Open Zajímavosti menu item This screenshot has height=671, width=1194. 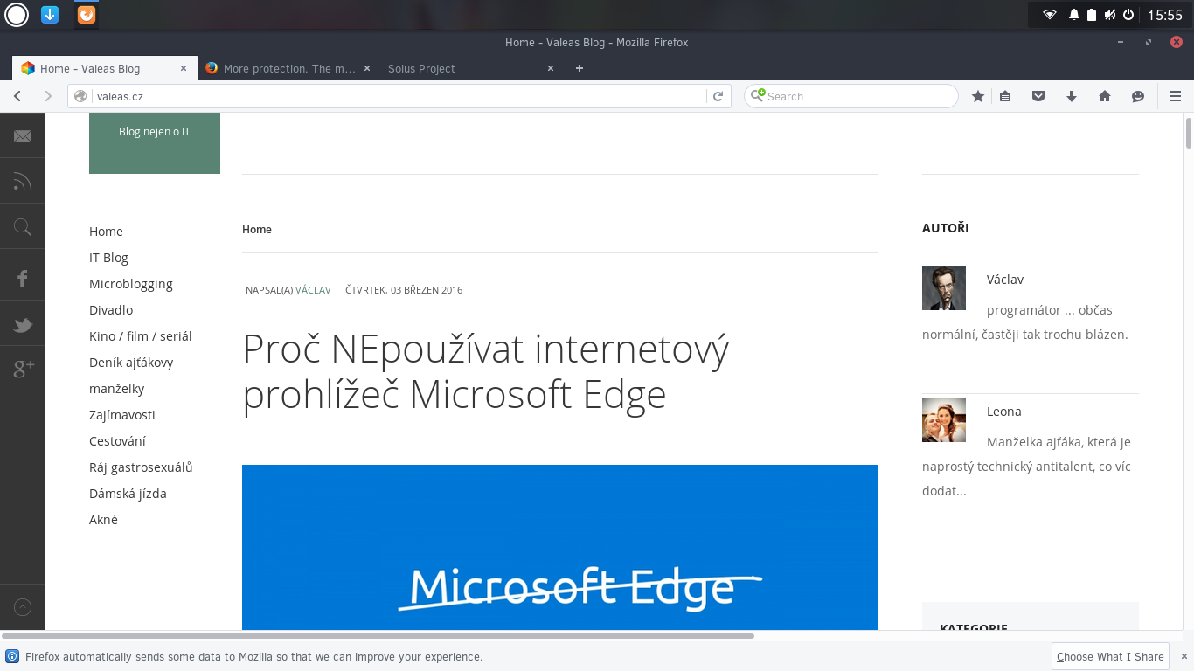pyautogui.click(x=122, y=415)
